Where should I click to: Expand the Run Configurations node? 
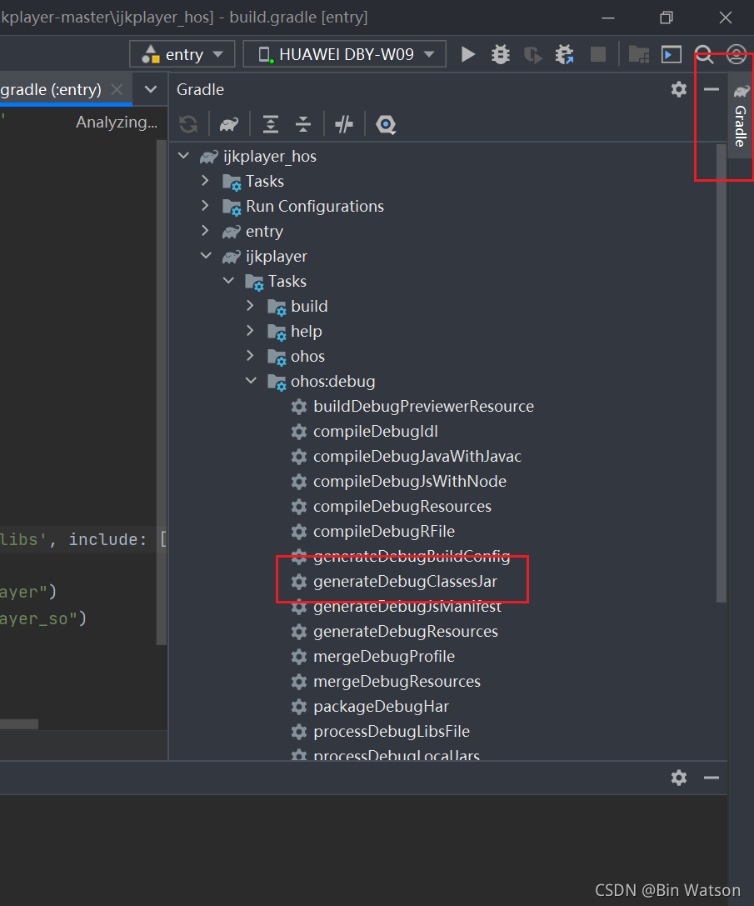click(205, 206)
